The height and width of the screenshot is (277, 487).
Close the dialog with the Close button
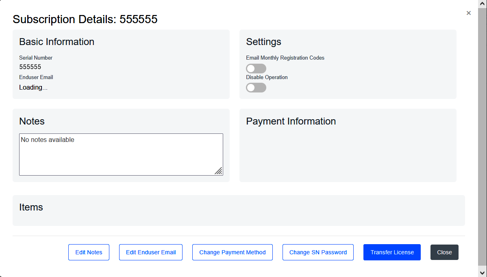[x=444, y=252]
